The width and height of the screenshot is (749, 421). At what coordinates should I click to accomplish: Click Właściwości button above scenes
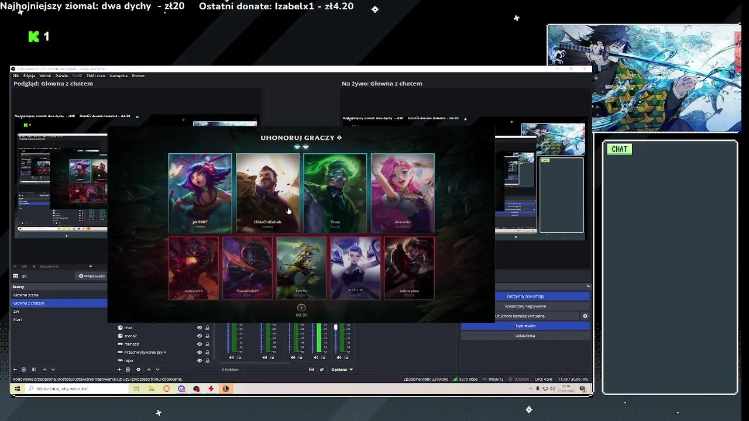(x=92, y=276)
